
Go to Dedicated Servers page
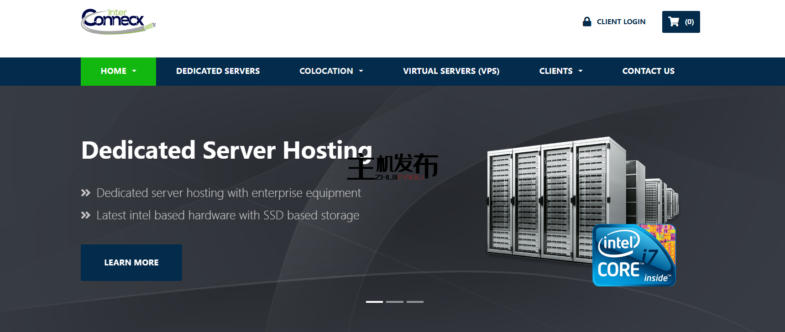coord(218,71)
